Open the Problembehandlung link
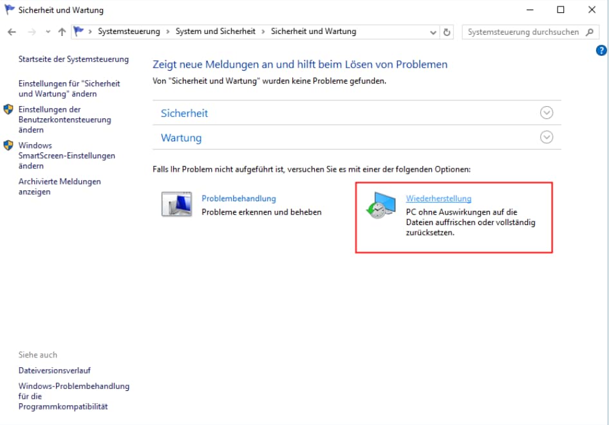This screenshot has width=609, height=425. [x=238, y=199]
